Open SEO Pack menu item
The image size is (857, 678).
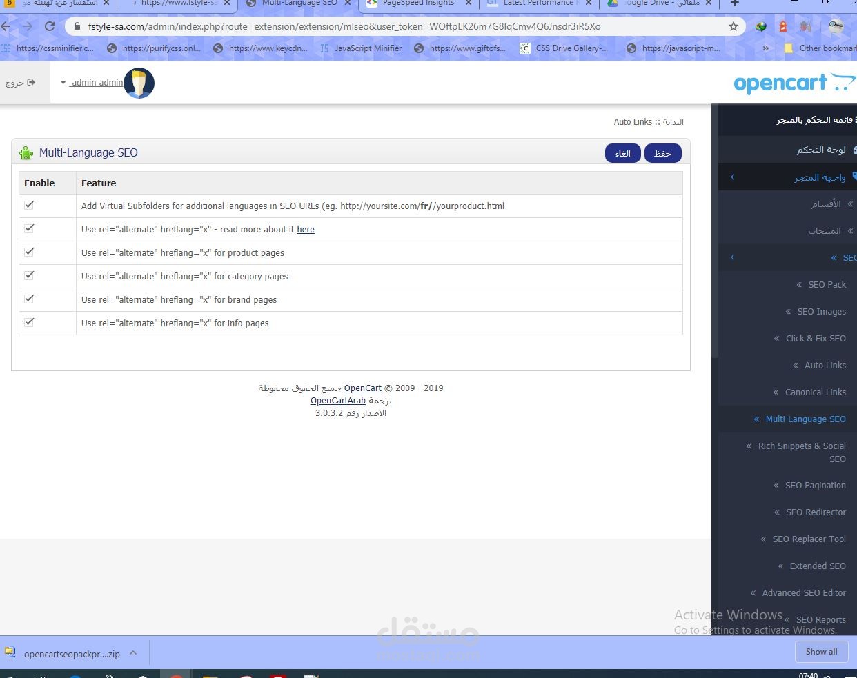tap(827, 284)
